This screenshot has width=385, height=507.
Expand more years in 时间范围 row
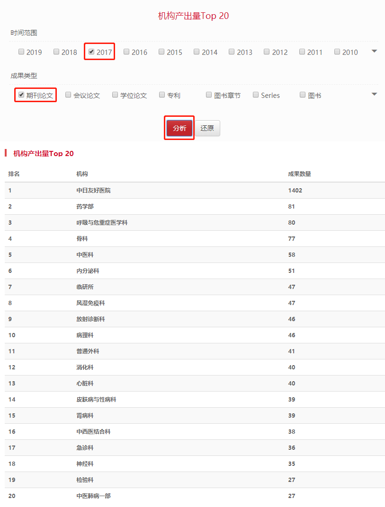[x=374, y=51]
